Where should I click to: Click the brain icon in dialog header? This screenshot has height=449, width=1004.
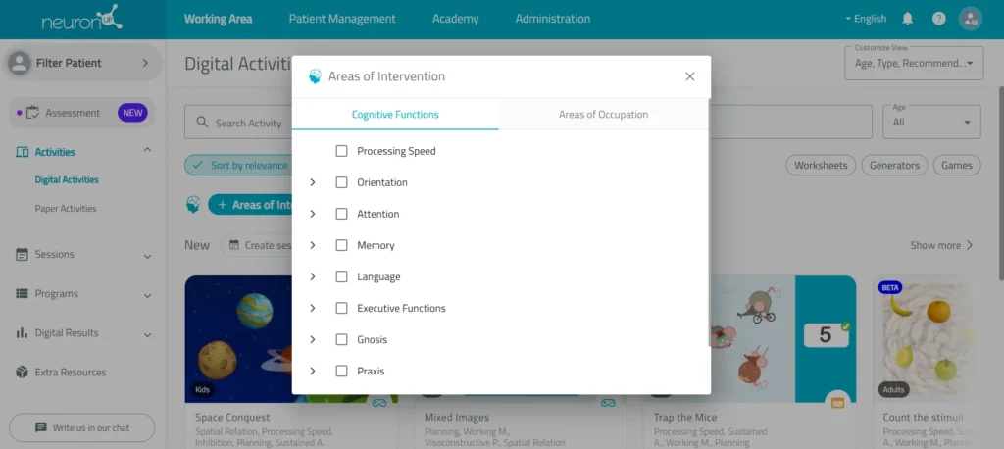coord(315,76)
